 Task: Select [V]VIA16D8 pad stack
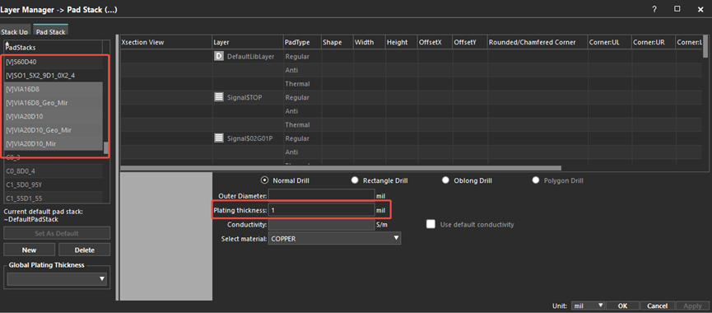[54, 89]
